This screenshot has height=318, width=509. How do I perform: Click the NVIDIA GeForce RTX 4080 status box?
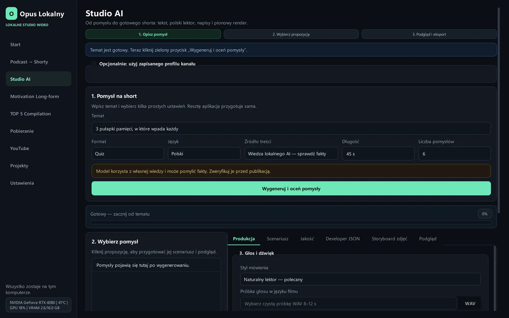tap(38, 305)
